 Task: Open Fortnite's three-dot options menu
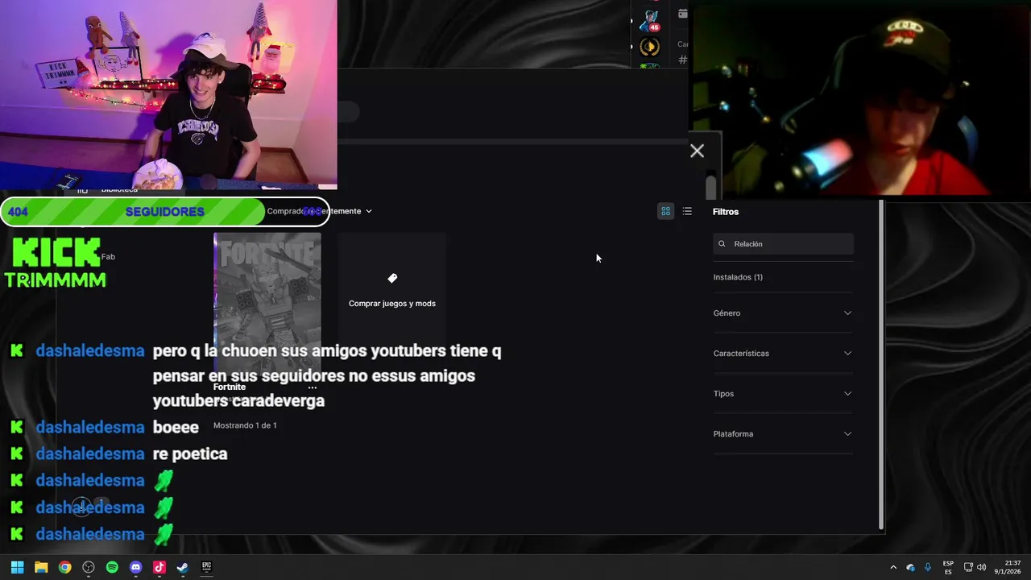[x=313, y=387]
